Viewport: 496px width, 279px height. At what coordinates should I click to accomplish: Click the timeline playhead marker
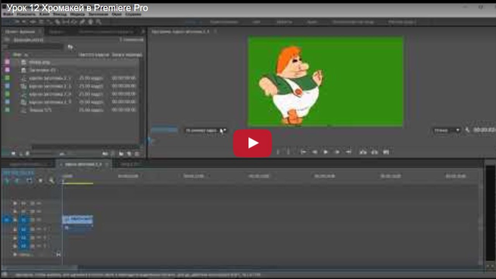pos(63,181)
